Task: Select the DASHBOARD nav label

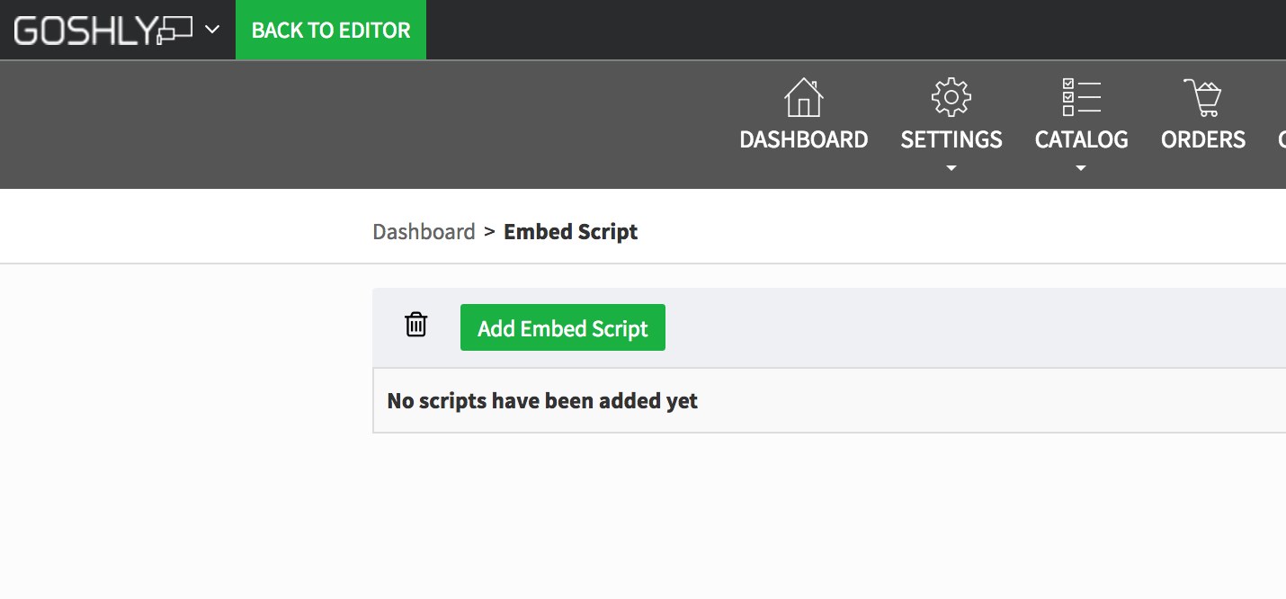Action: pyautogui.click(x=803, y=139)
